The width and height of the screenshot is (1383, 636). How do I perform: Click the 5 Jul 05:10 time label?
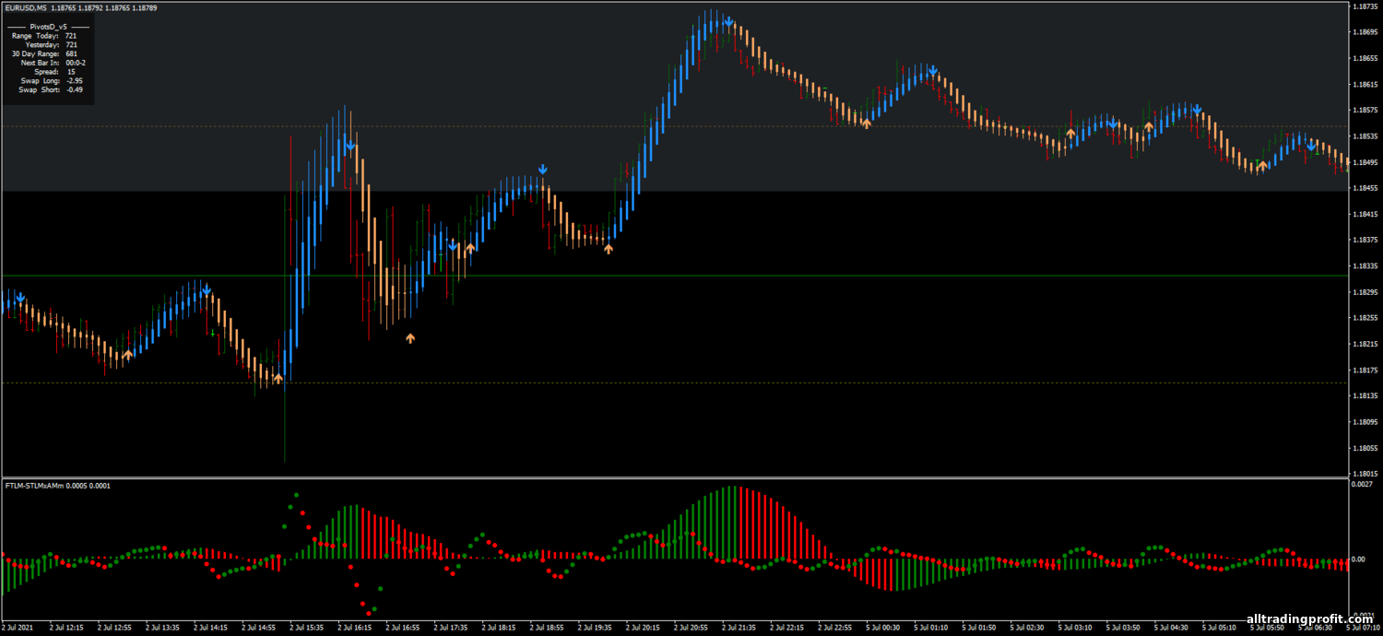pyautogui.click(x=1217, y=628)
